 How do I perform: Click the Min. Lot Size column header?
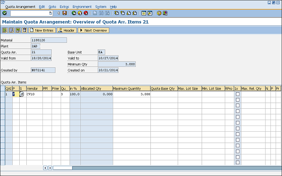pos(213,88)
